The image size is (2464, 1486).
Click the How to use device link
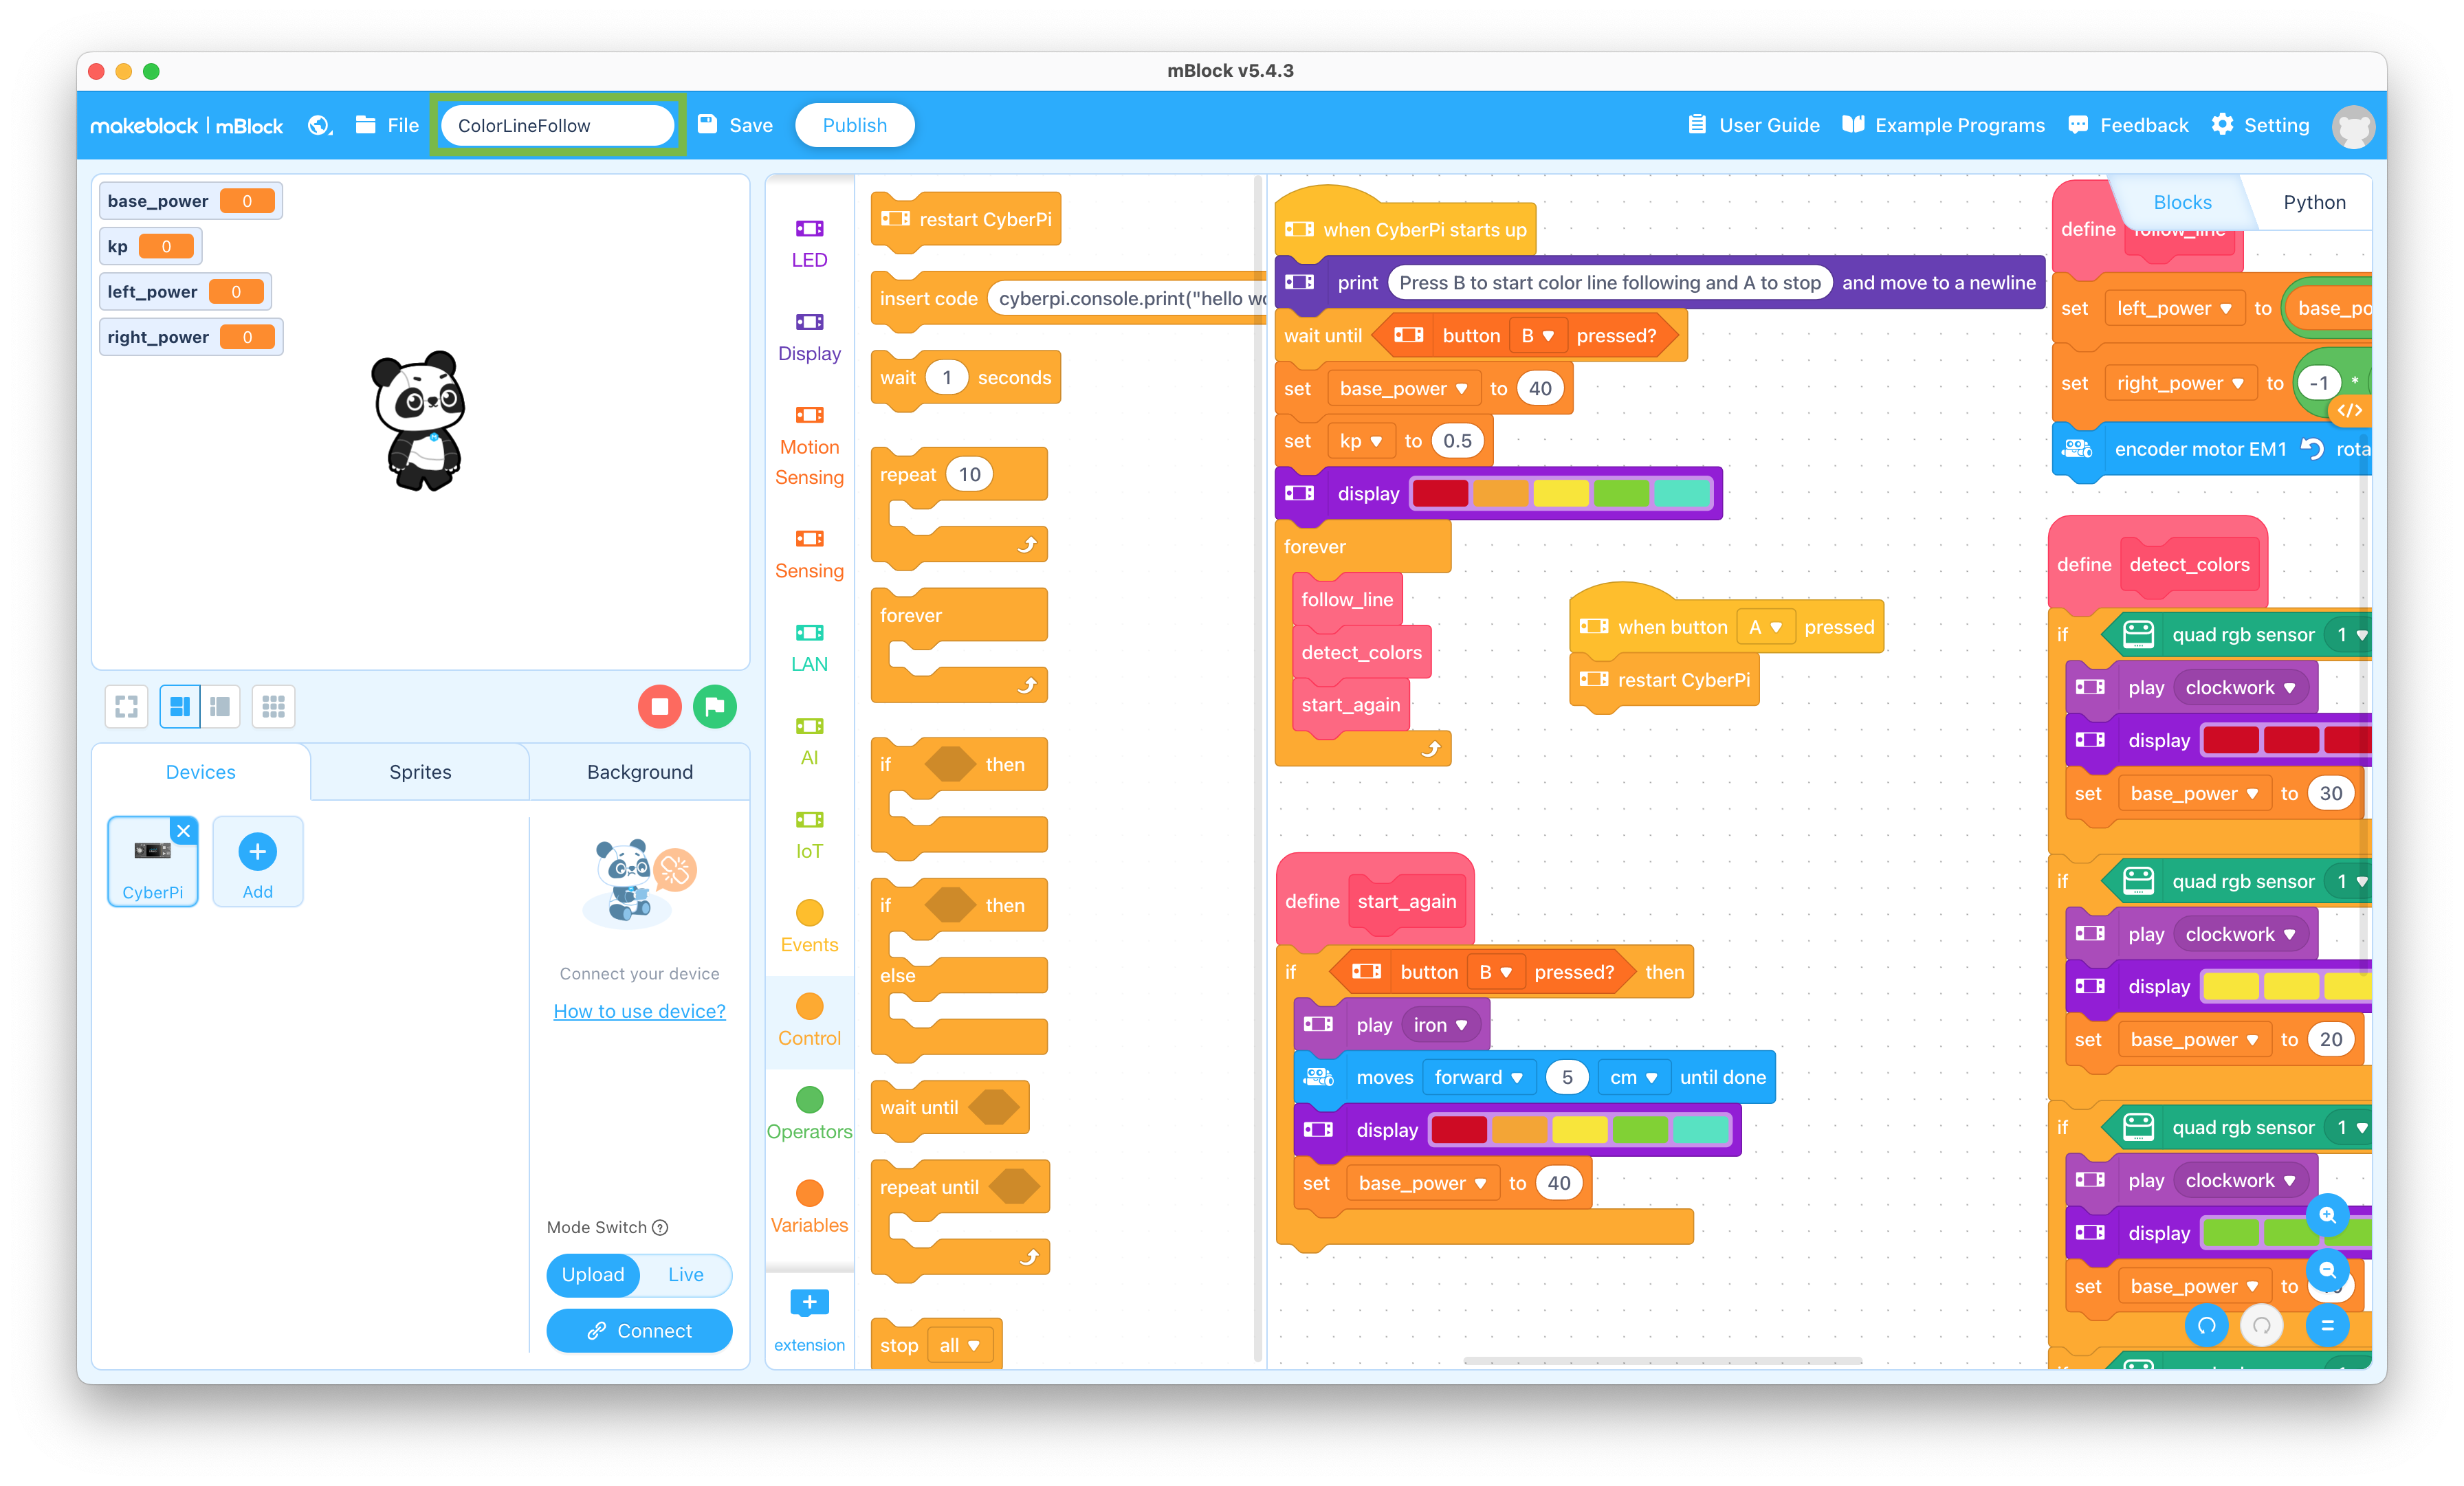point(637,1010)
